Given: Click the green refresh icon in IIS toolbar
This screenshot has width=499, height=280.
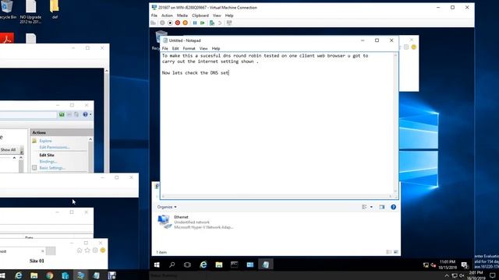Looking at the screenshot, I should click(62, 114).
